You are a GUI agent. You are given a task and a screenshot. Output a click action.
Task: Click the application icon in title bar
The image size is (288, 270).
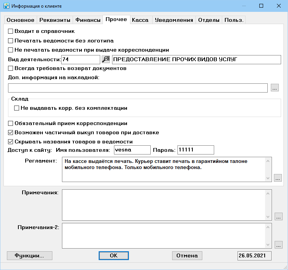[7, 6]
